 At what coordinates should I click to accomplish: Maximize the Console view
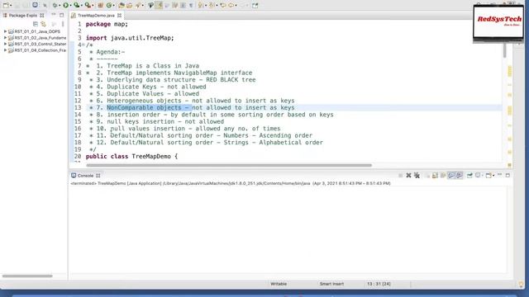(x=508, y=175)
